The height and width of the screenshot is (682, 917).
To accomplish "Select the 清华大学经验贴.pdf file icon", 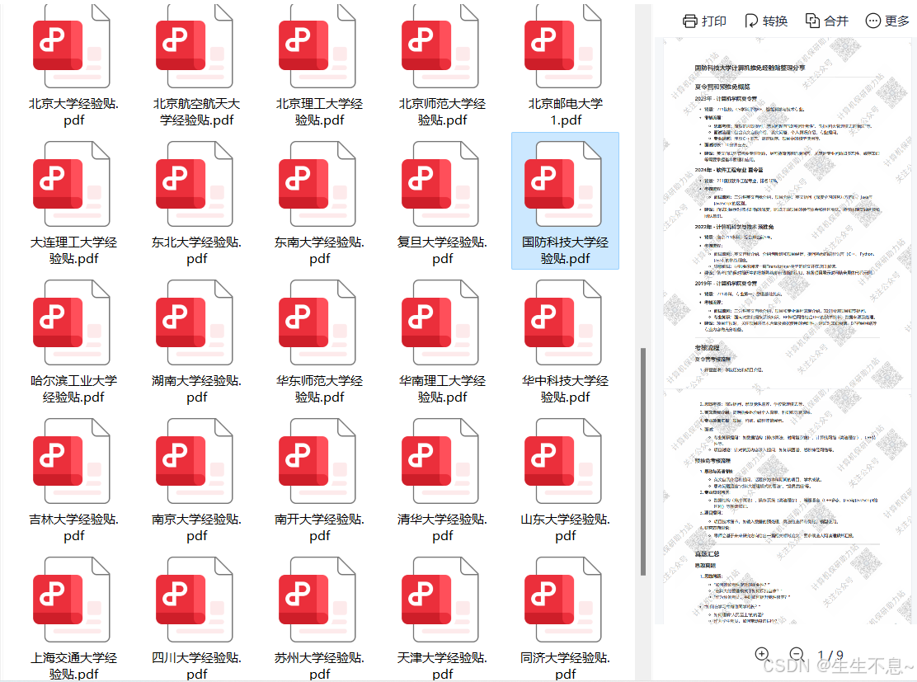I will [x=440, y=461].
